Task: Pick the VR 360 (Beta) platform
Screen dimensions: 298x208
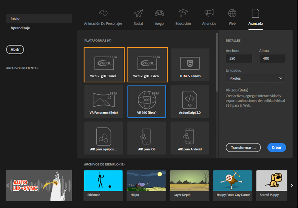Action: tap(147, 102)
